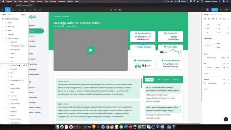This screenshot has height=130, width=231.
Task: Open the Vector menu
Action: (40, 1)
